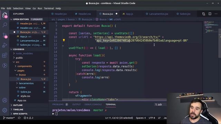Image resolution: width=221 pixels, height=124 pixels.
Task: Switch to the Lancamentos.jsx editor tab
Action: (158, 14)
